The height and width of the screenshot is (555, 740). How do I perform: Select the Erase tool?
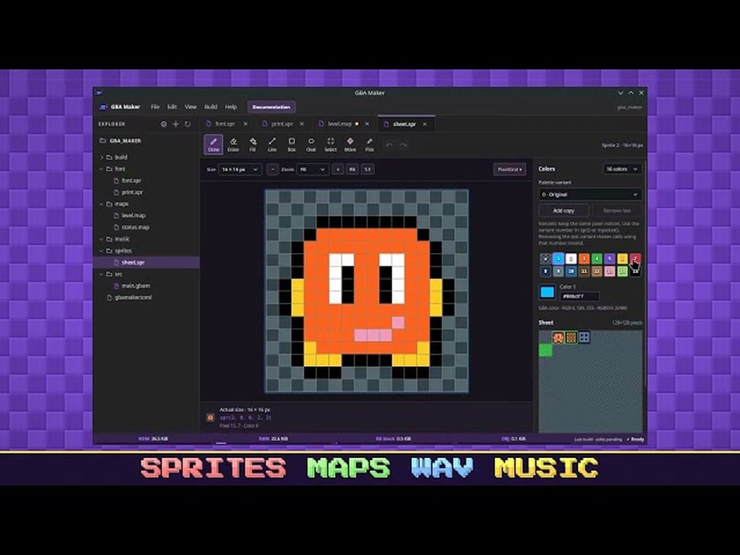(233, 144)
